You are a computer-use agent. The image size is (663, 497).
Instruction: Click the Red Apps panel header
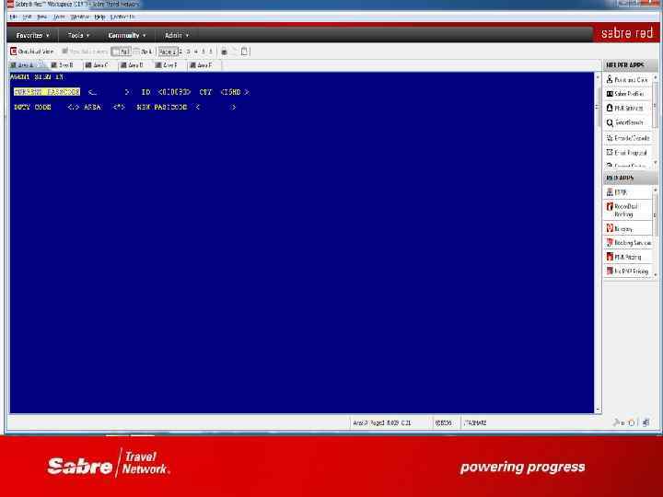click(x=630, y=178)
